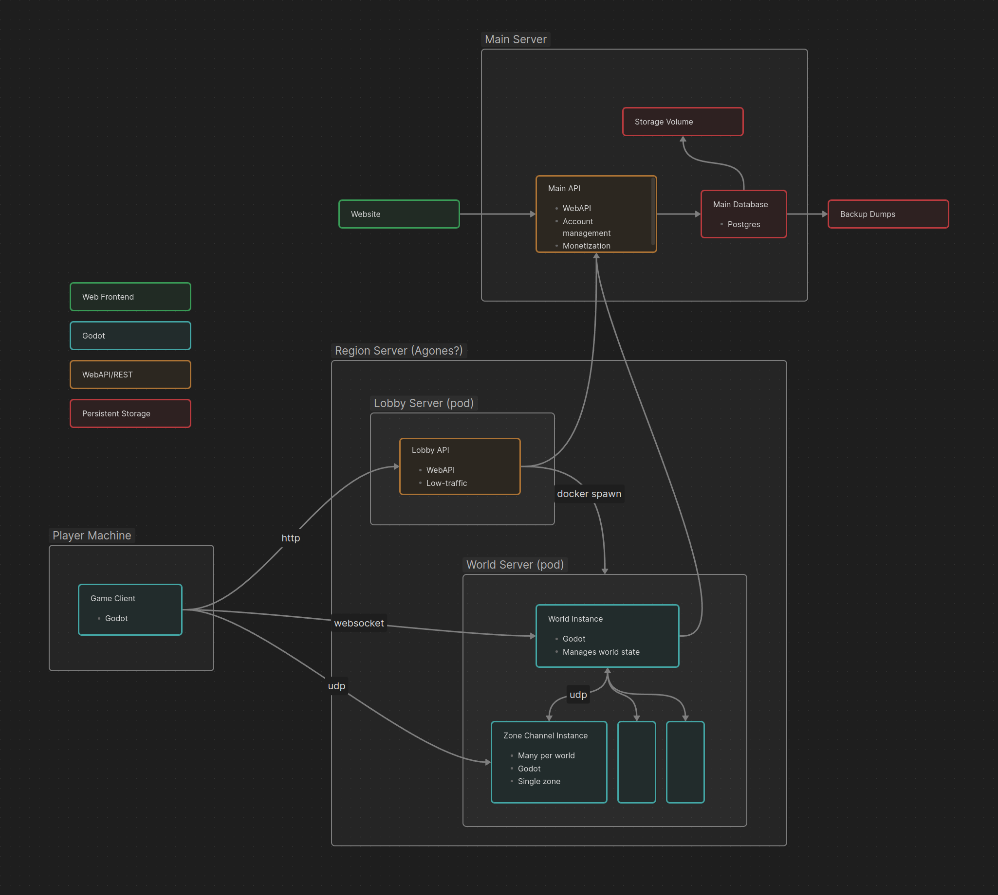
Task: Select the Region Server (Agones?) frame label
Action: (399, 351)
